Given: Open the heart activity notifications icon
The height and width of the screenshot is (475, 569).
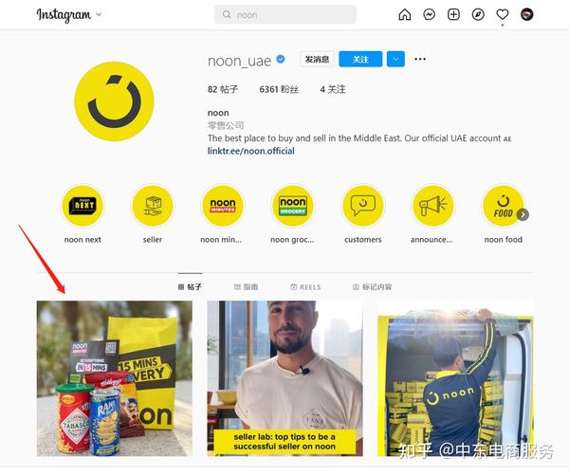Looking at the screenshot, I should point(503,14).
